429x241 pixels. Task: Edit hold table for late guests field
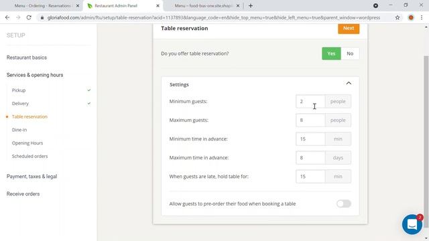(x=310, y=177)
